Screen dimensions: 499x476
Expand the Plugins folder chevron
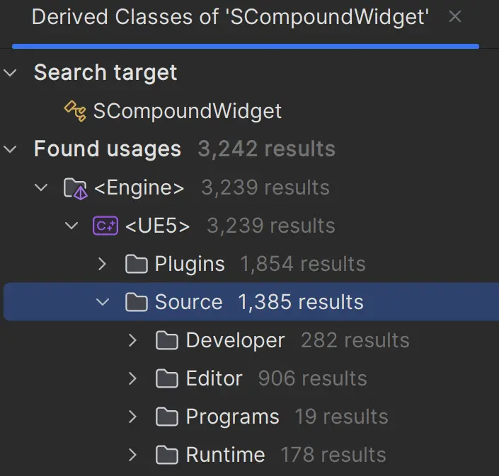[103, 265]
